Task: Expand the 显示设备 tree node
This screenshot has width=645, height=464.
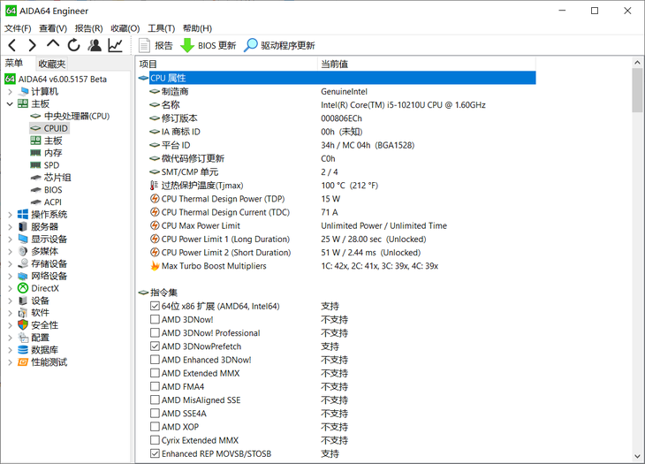Action: pyautogui.click(x=10, y=239)
